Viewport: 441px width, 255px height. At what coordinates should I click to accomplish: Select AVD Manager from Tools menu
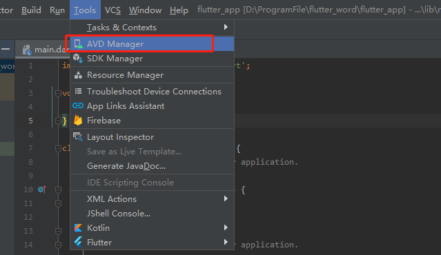point(152,44)
